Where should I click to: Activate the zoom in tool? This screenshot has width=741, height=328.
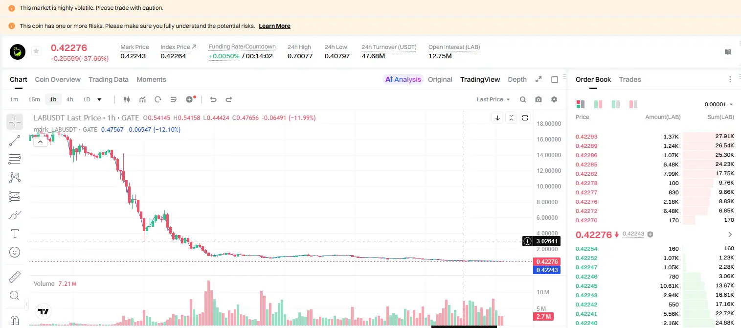pyautogui.click(x=15, y=296)
